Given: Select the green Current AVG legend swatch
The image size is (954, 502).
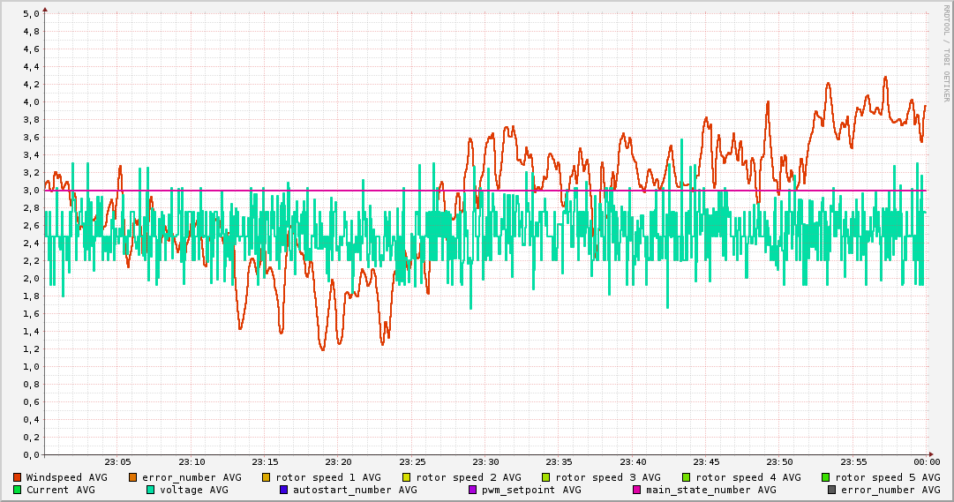Looking at the screenshot, I should (17, 490).
